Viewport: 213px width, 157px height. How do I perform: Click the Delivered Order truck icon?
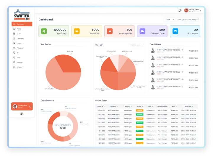(x=142, y=31)
